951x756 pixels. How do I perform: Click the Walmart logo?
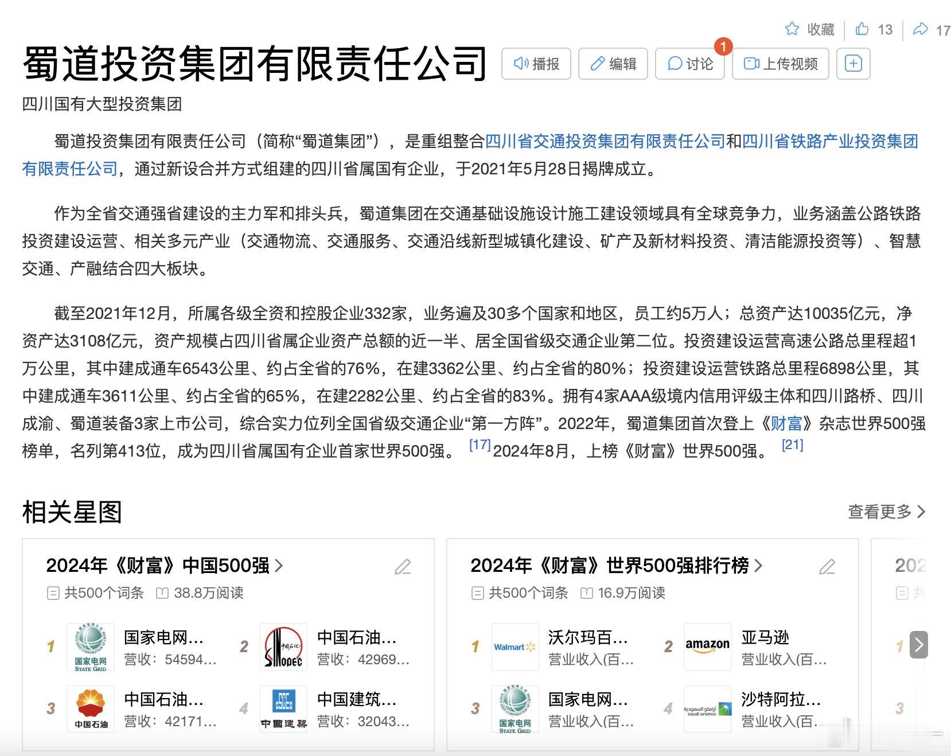[515, 647]
